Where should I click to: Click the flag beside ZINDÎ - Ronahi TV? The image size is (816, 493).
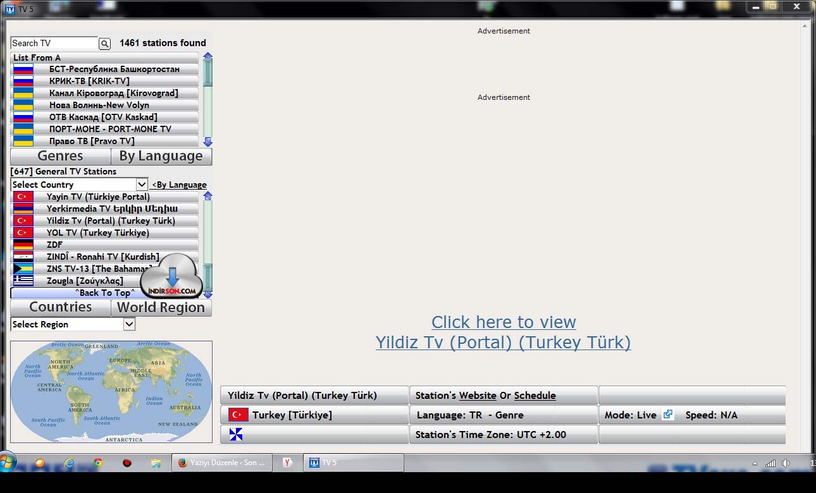[23, 257]
